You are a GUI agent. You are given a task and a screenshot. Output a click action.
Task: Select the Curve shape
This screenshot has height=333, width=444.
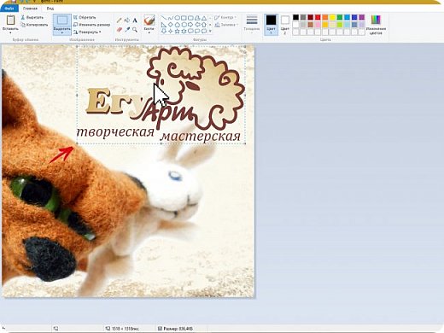[170, 18]
